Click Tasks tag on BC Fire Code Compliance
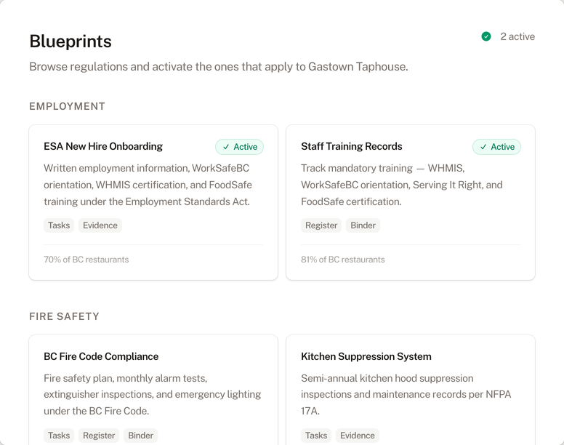Viewport: 564px width, 445px height. (59, 436)
